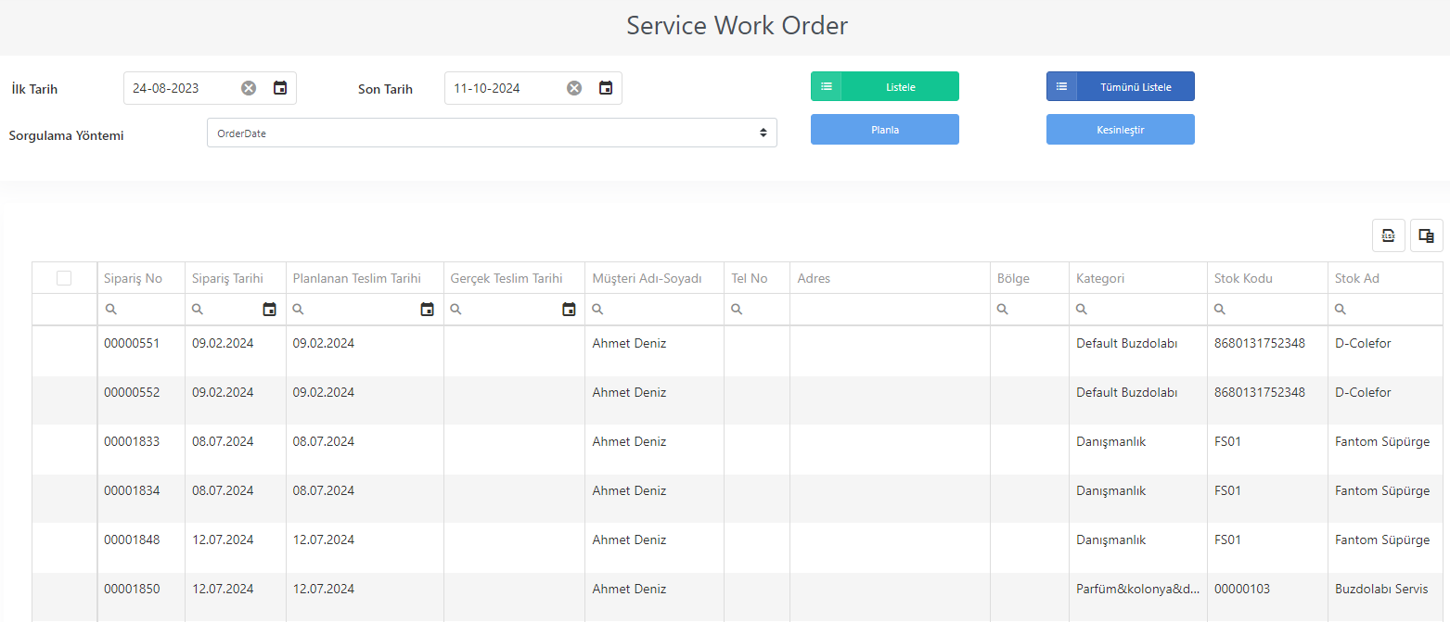Click the green Listele button
The image size is (1450, 622).
coord(885,86)
